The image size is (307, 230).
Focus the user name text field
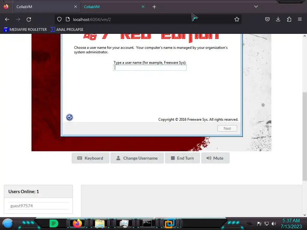pos(150,68)
